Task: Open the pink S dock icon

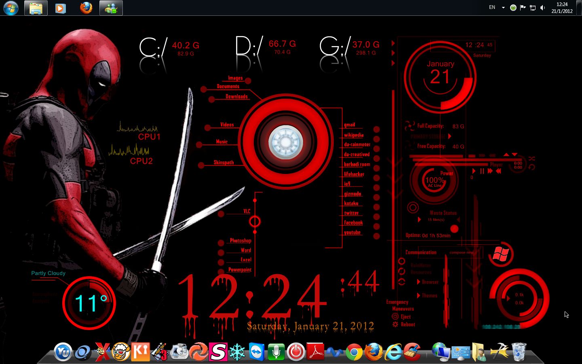Action: [x=218, y=351]
